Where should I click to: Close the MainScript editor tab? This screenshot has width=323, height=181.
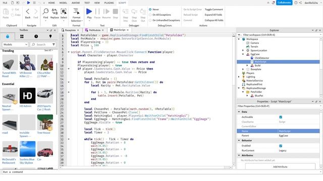tap(128, 30)
